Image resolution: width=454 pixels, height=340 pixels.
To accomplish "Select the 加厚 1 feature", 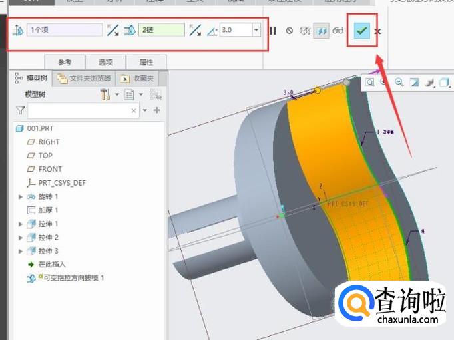I will (43, 210).
